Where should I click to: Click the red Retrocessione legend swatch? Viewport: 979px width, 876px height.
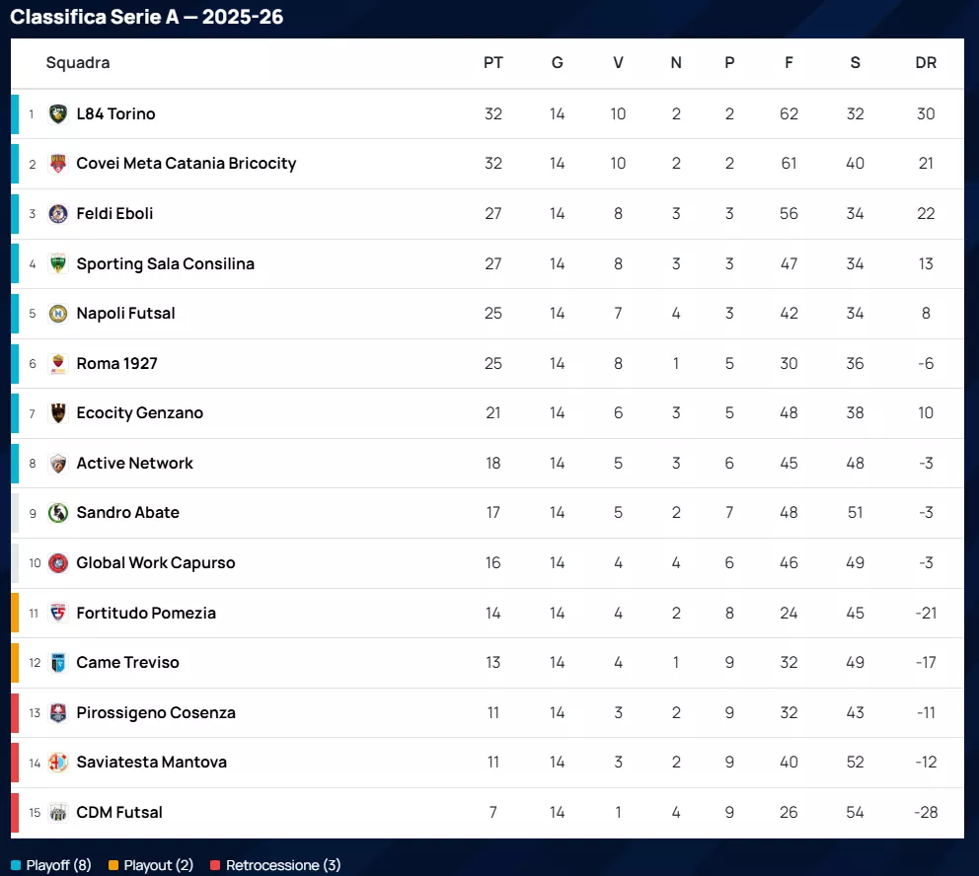pos(215,866)
